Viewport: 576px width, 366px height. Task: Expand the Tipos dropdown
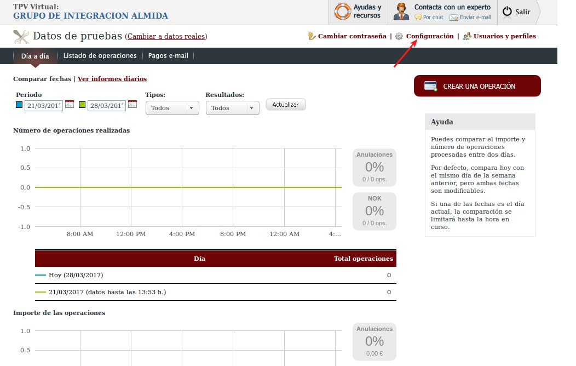[171, 108]
